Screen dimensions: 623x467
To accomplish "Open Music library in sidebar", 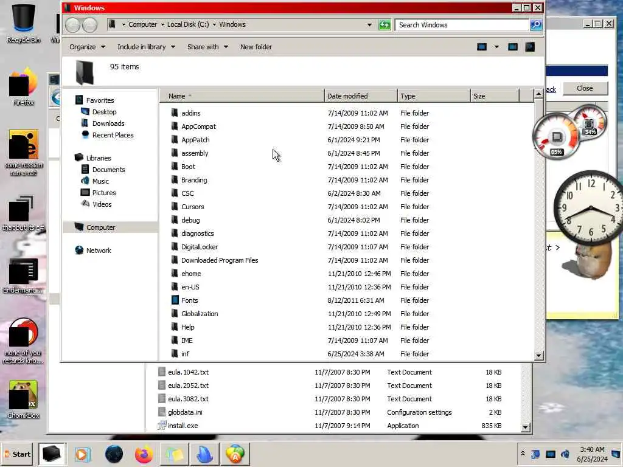I will (100, 181).
